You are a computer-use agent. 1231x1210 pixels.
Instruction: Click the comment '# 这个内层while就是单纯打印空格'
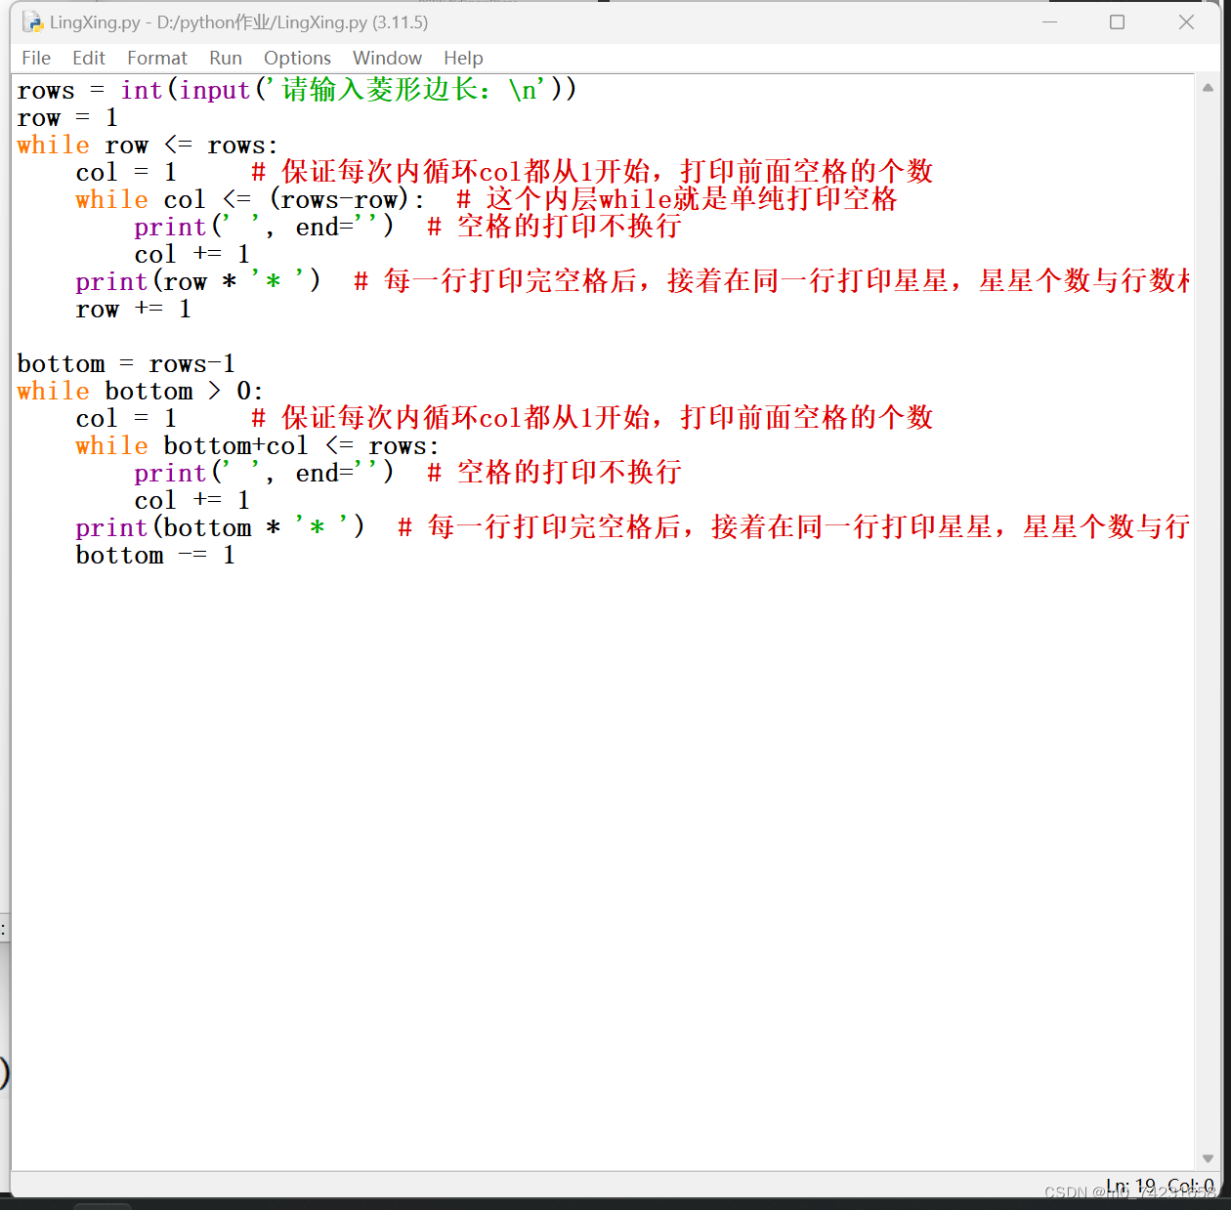677,199
